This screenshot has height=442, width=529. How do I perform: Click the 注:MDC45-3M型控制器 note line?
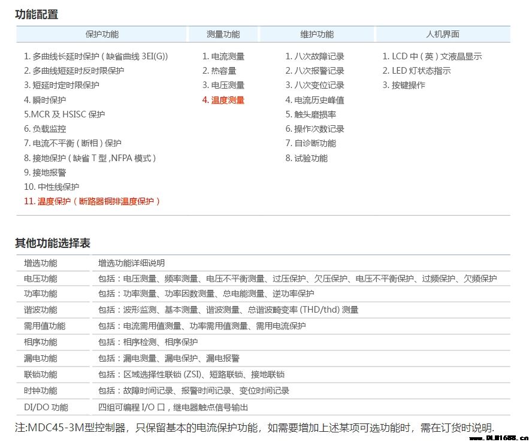255,428
